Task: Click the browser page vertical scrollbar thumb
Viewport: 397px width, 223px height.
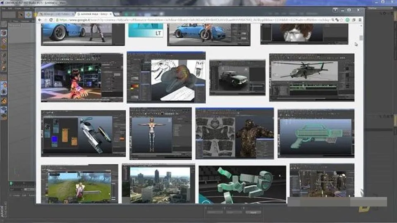Action: 361,38
